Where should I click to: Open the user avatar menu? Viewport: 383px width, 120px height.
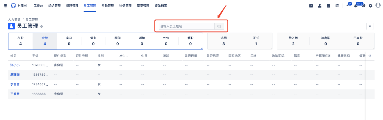pyautogui.click(x=378, y=5)
